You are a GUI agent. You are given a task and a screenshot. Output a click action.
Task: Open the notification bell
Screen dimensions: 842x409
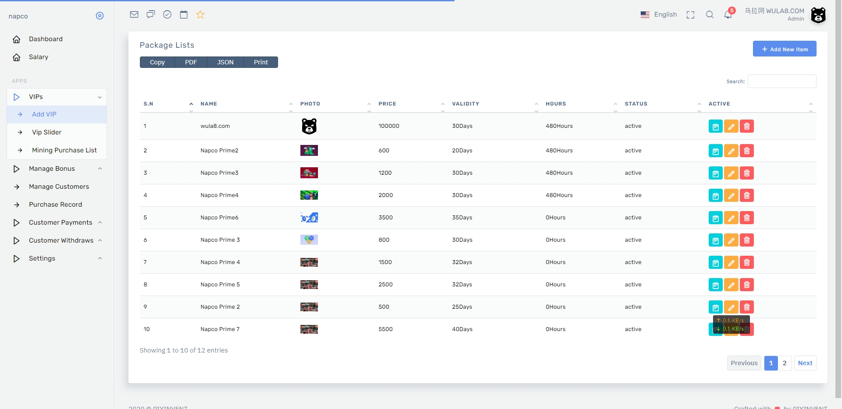click(x=728, y=14)
